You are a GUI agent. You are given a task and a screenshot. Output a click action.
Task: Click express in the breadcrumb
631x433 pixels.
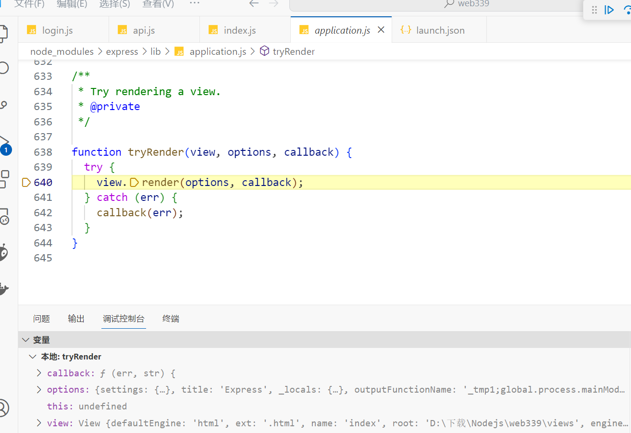[x=122, y=51]
